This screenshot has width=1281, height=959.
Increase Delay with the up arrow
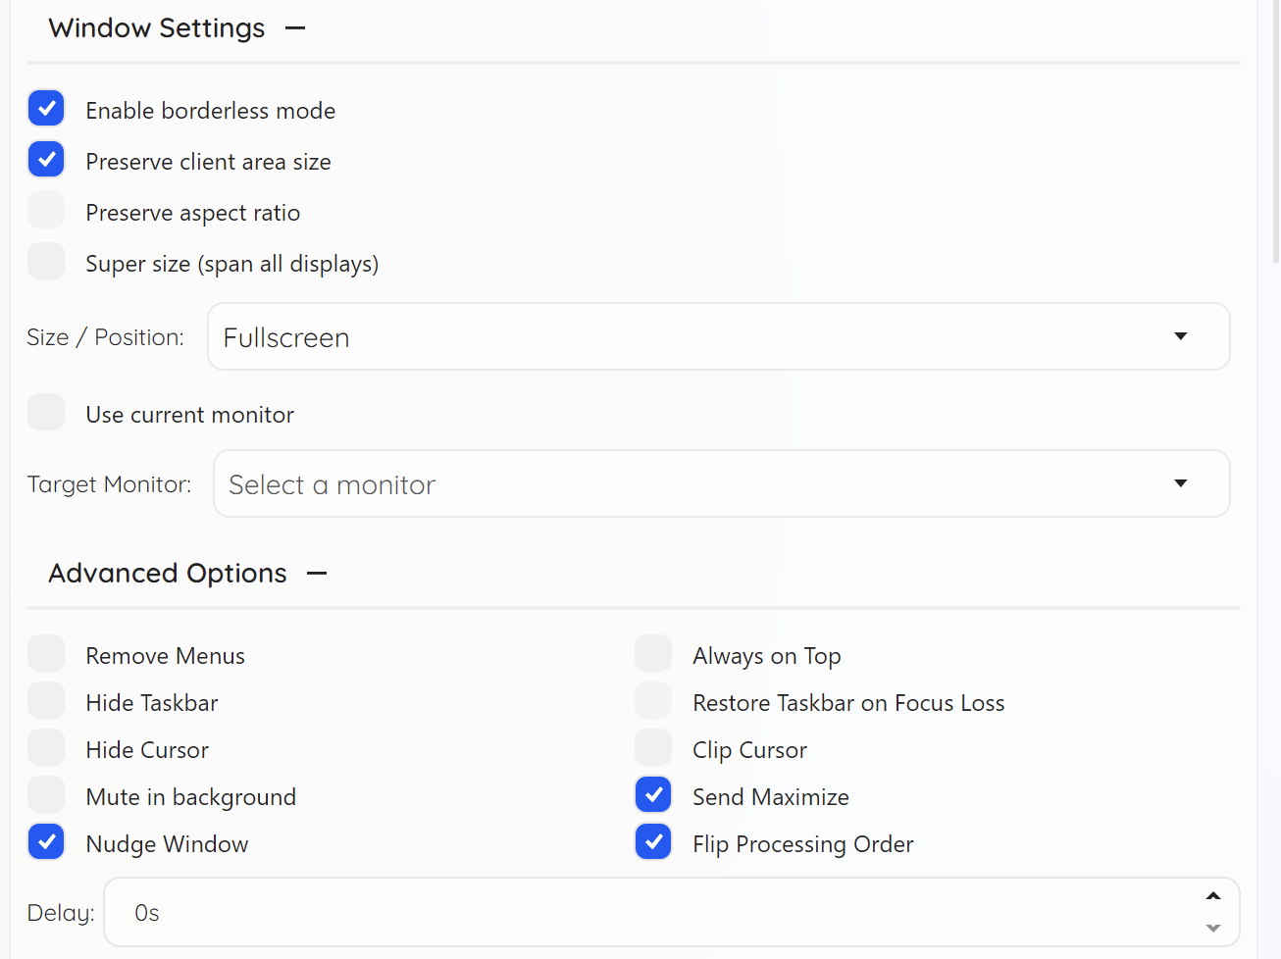(x=1213, y=896)
